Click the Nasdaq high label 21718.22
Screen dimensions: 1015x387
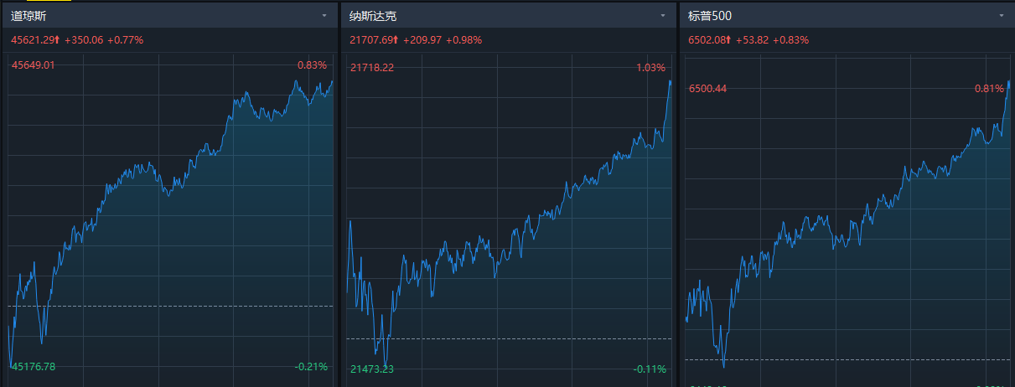[372, 67]
